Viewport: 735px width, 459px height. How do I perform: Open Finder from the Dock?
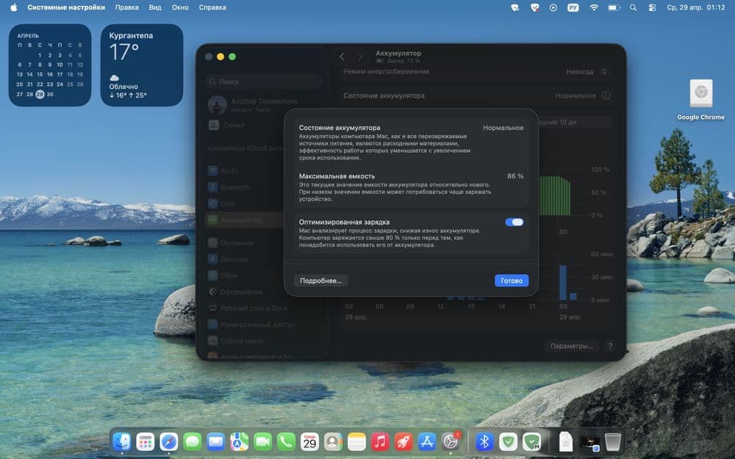coord(122,441)
